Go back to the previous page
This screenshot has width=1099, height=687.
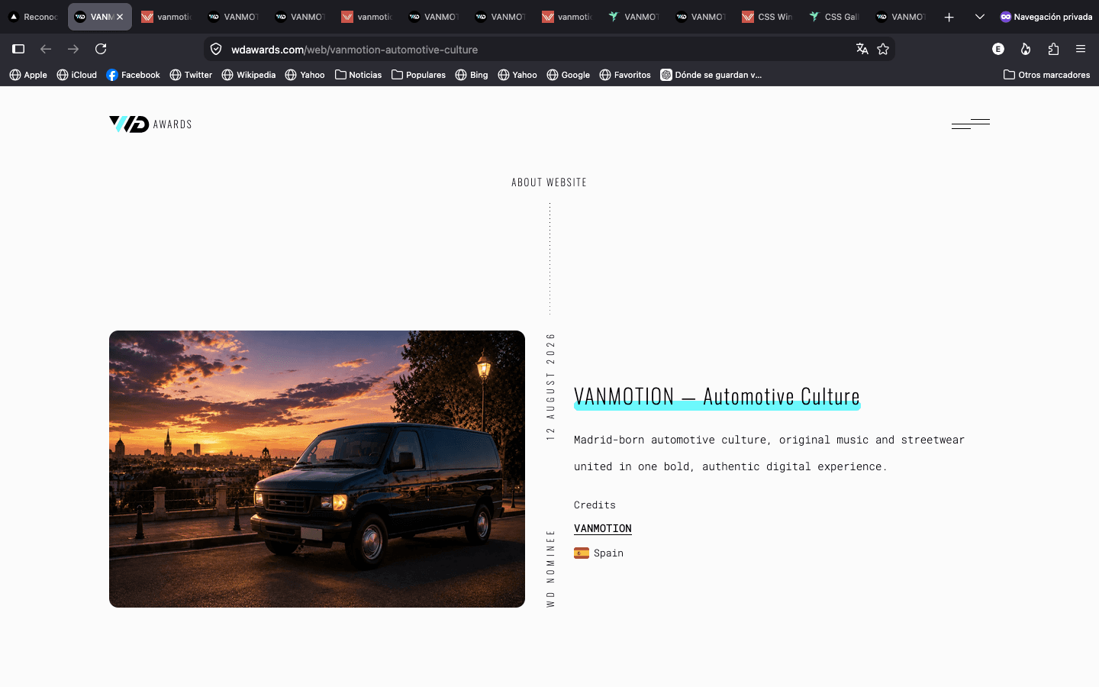click(46, 49)
